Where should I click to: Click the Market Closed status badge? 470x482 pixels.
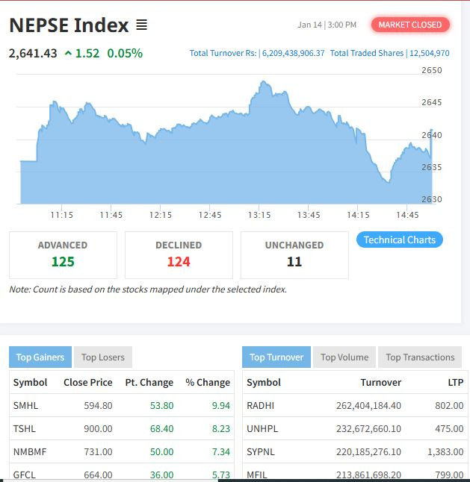point(409,25)
